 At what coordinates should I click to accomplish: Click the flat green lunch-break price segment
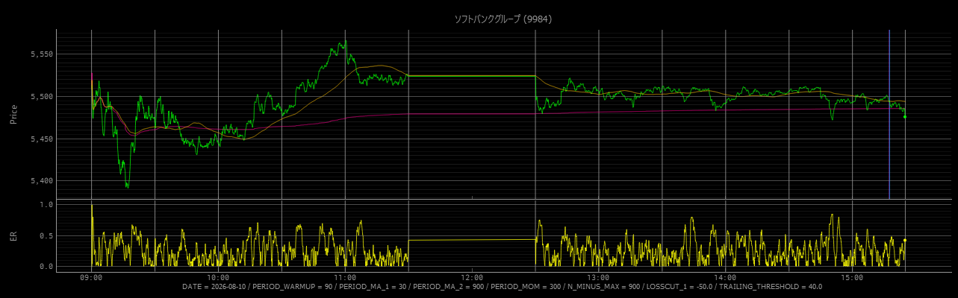[472, 76]
